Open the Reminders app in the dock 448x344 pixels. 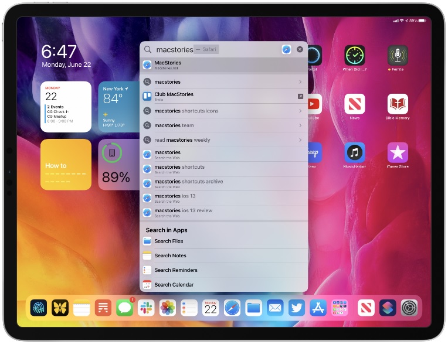[x=189, y=308]
